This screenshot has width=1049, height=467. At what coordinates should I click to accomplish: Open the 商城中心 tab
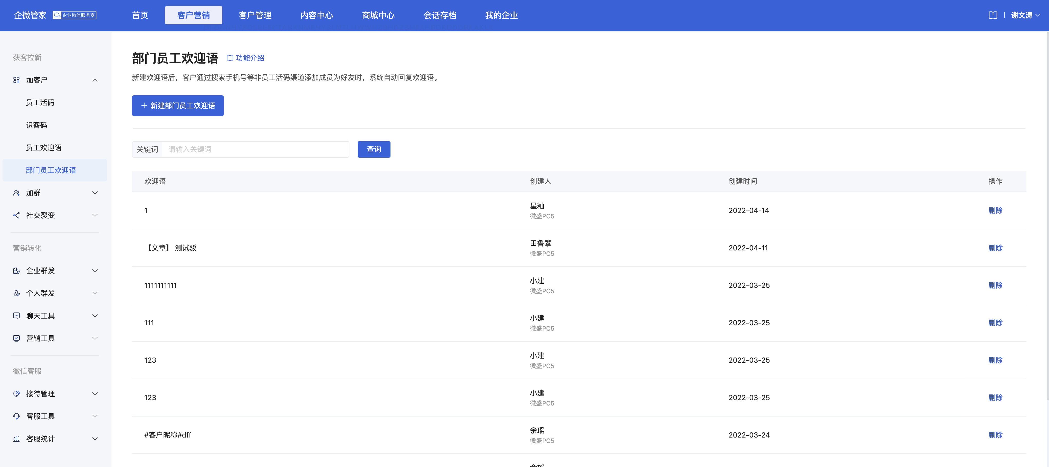tap(378, 15)
